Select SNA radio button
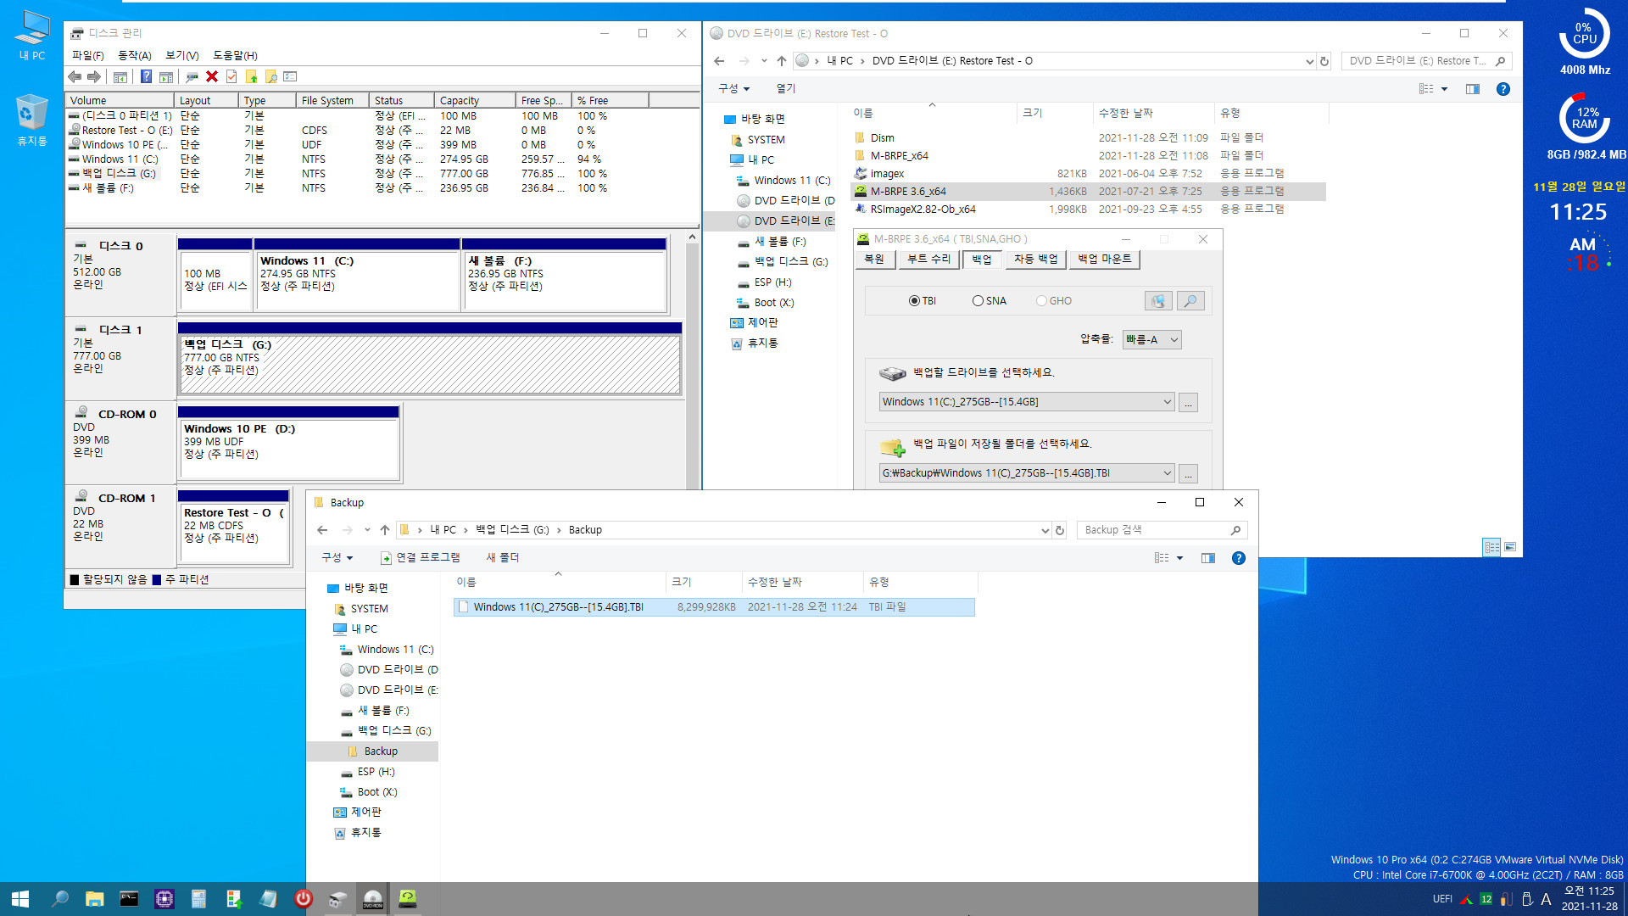 point(990,301)
